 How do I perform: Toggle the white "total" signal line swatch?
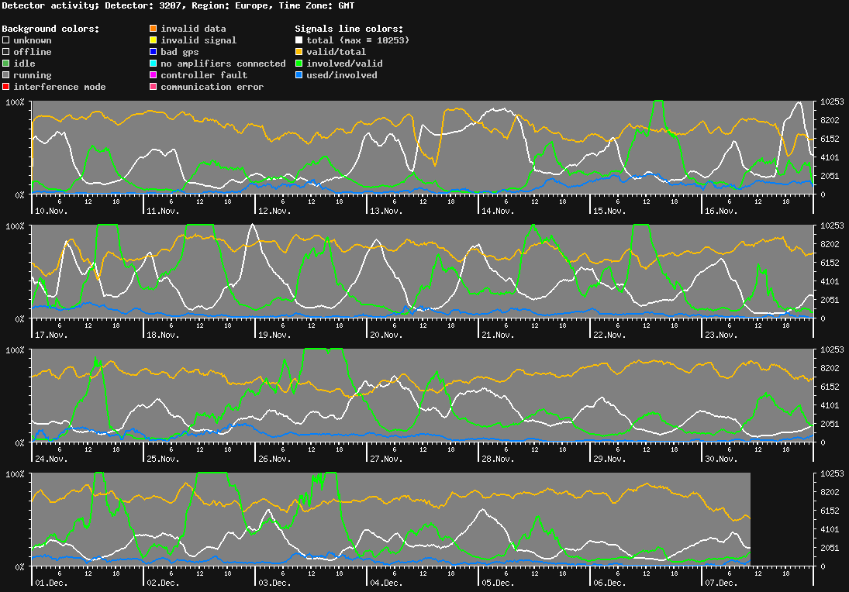(x=299, y=40)
